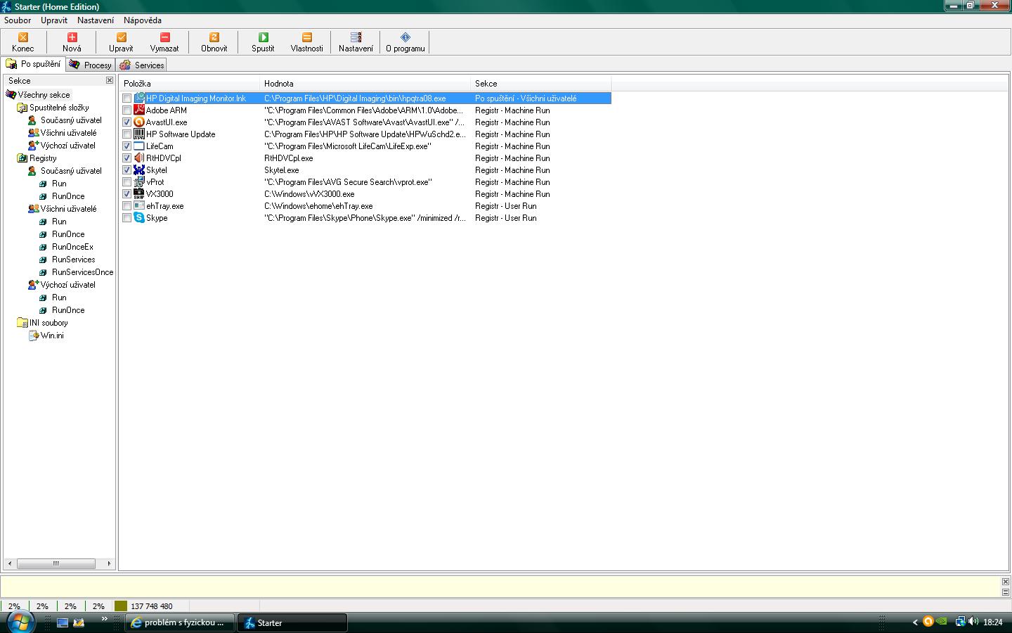Select the Spustitelné složky tree node
Viewport: 1012px width, 633px height.
[59, 108]
